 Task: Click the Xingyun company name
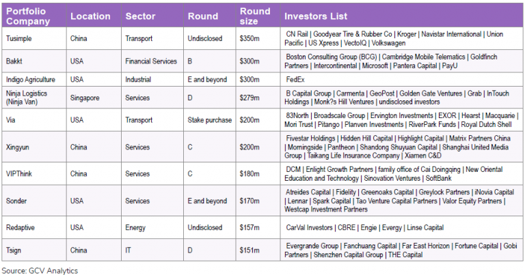[19, 146]
